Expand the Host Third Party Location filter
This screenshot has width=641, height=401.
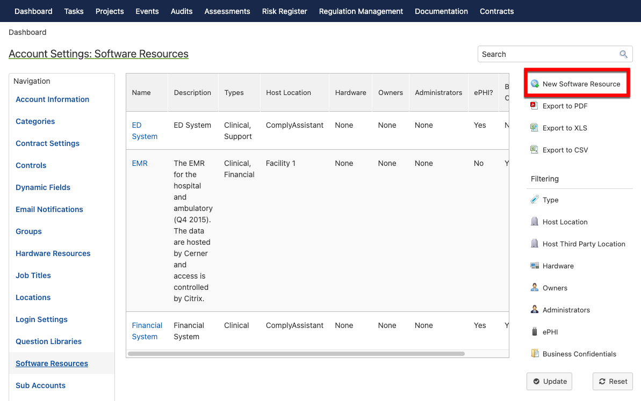(584, 244)
